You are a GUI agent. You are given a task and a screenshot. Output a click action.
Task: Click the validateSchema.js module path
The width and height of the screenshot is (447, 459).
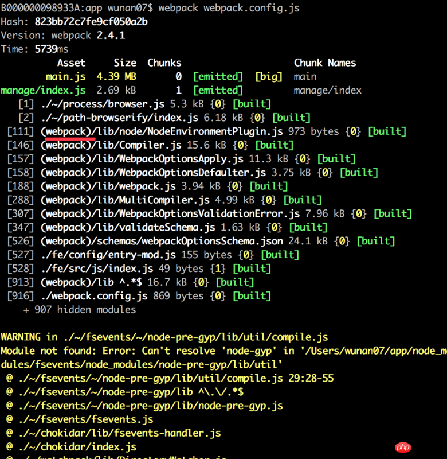click(x=128, y=228)
